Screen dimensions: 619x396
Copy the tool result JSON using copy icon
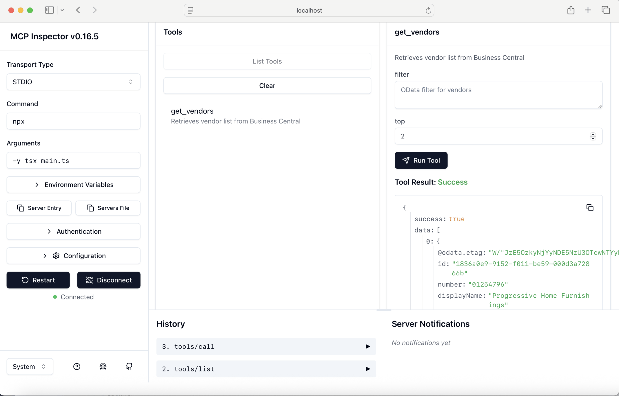pyautogui.click(x=590, y=207)
